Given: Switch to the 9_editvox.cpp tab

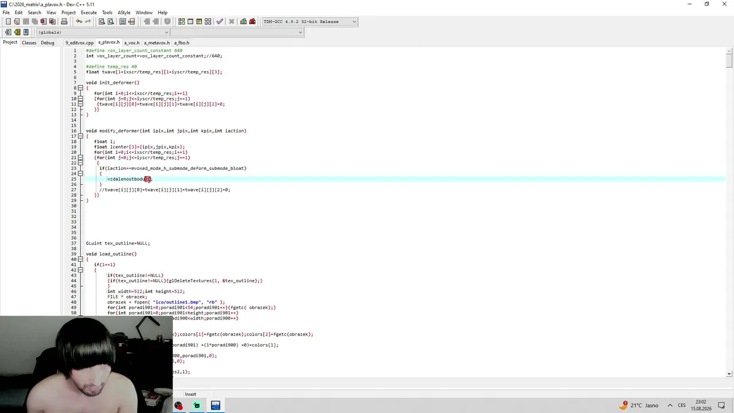Looking at the screenshot, I should point(79,43).
